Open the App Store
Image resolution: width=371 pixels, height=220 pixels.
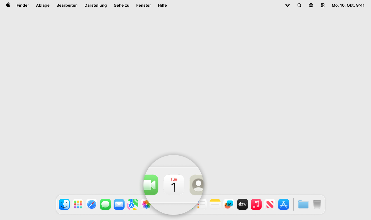tap(284, 205)
